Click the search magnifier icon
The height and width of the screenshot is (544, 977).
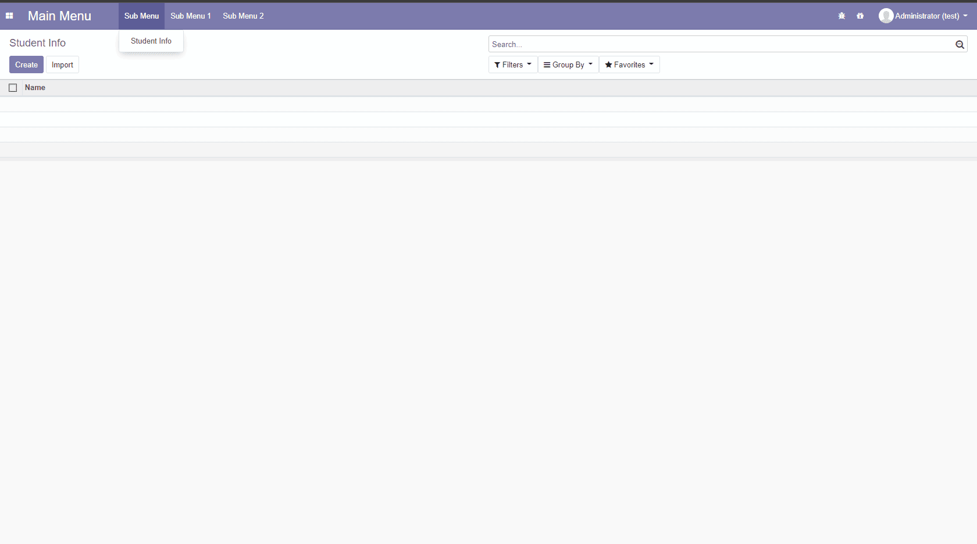pyautogui.click(x=960, y=44)
